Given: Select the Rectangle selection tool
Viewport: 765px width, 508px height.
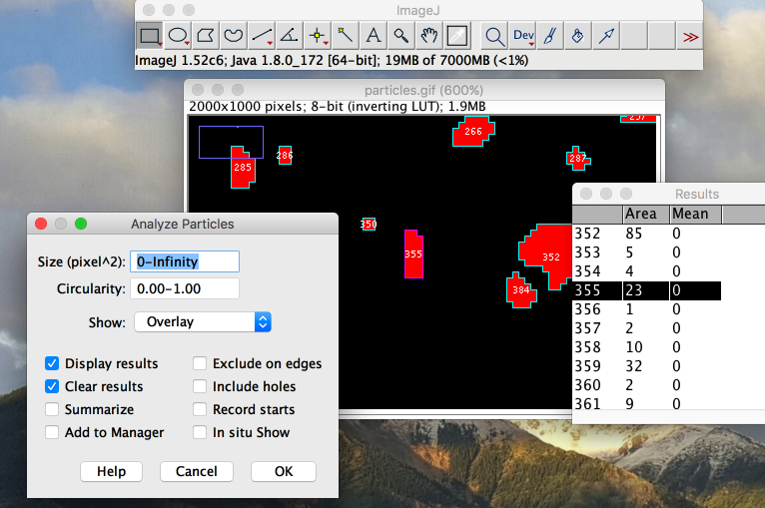Looking at the screenshot, I should (150, 37).
